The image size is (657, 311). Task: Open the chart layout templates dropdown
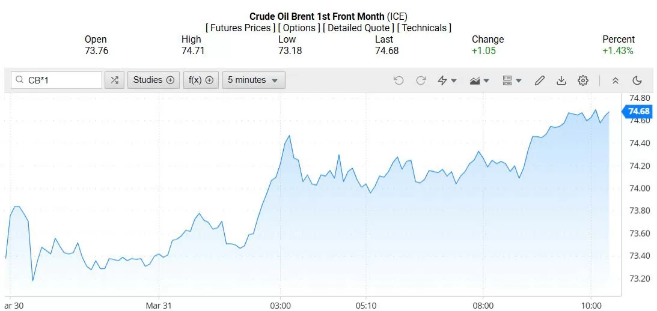coord(512,80)
